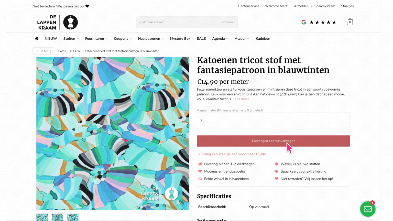Open the Naaipatronen dropdown

pos(151,39)
